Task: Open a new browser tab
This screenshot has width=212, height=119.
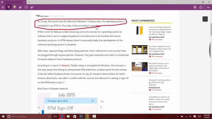Action: 29,2
